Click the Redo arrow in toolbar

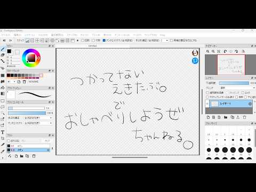tap(10, 41)
